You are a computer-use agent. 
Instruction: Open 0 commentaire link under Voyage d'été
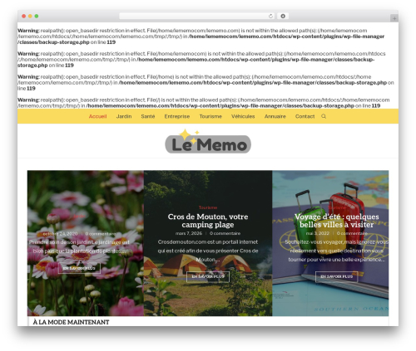352,233
